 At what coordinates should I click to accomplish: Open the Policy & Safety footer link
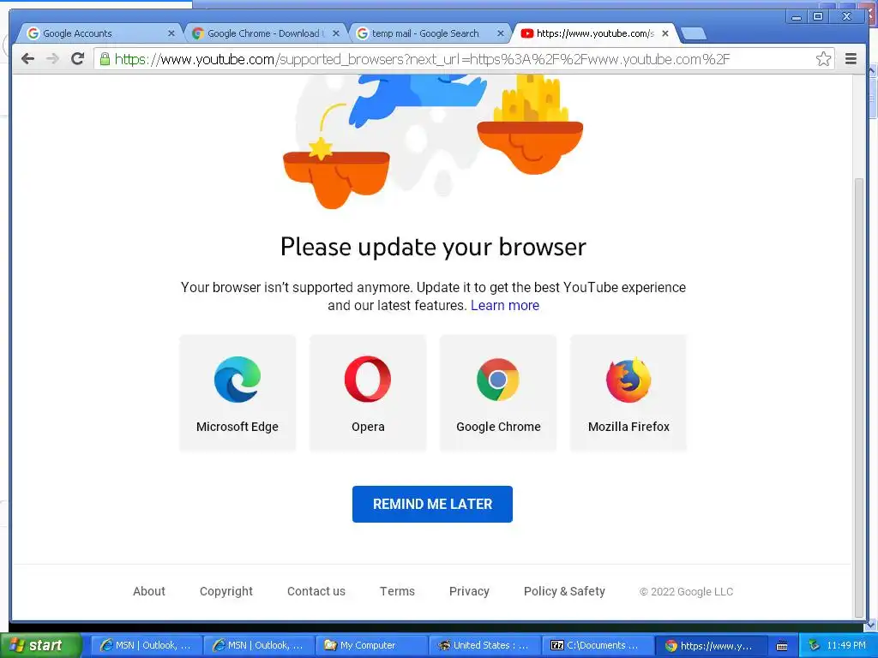[x=564, y=591]
